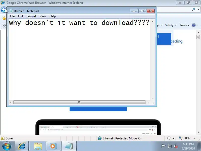Click Internet Protected Mode status text
This screenshot has height=151, width=201.
click(x=122, y=138)
